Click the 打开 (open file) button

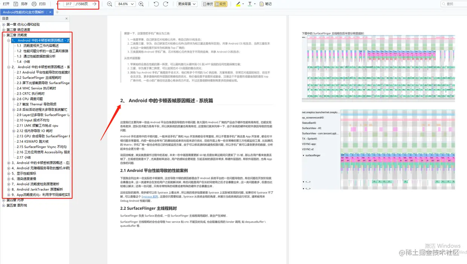click(x=6, y=4)
